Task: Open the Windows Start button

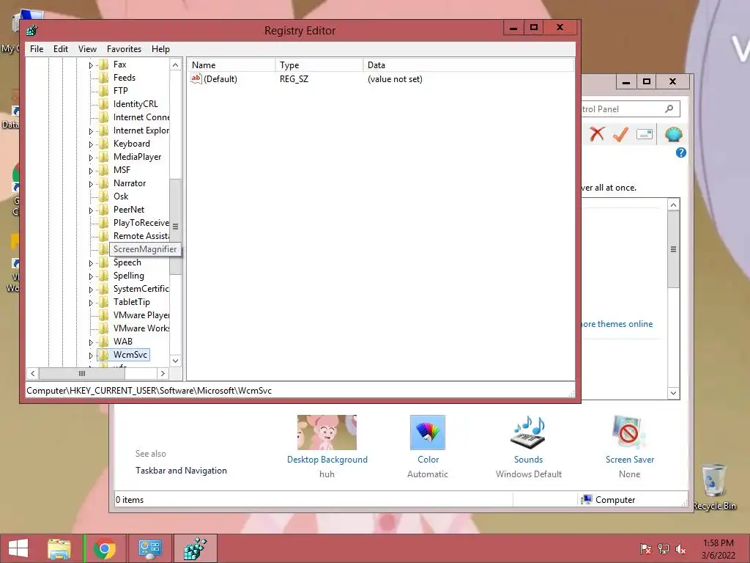Action: (18, 548)
